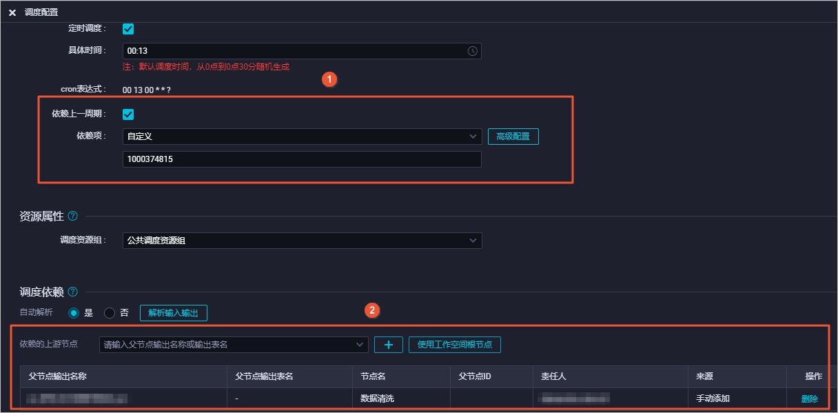Viewport: 838px width, 413px height.
Task: Click 删除 link in the 数据清洗 row
Action: click(810, 399)
